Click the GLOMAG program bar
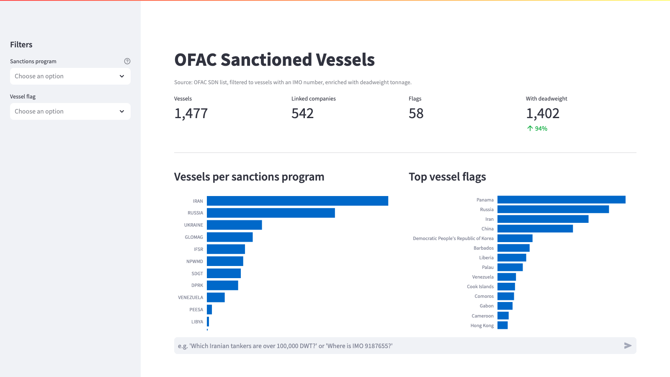670x377 pixels. 230,237
